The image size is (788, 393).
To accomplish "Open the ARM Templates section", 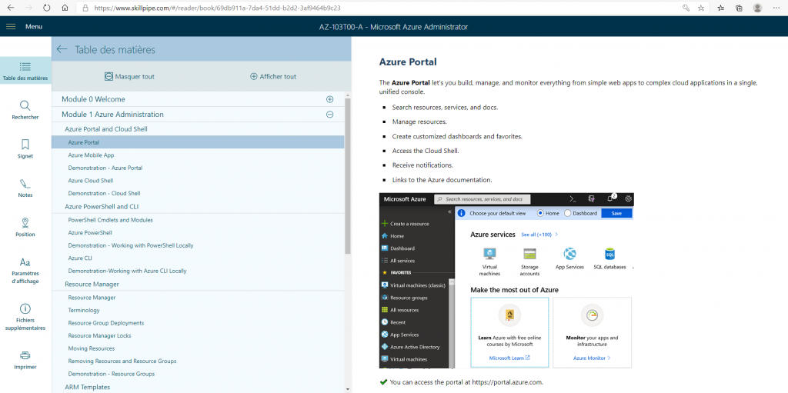I will coord(88,387).
